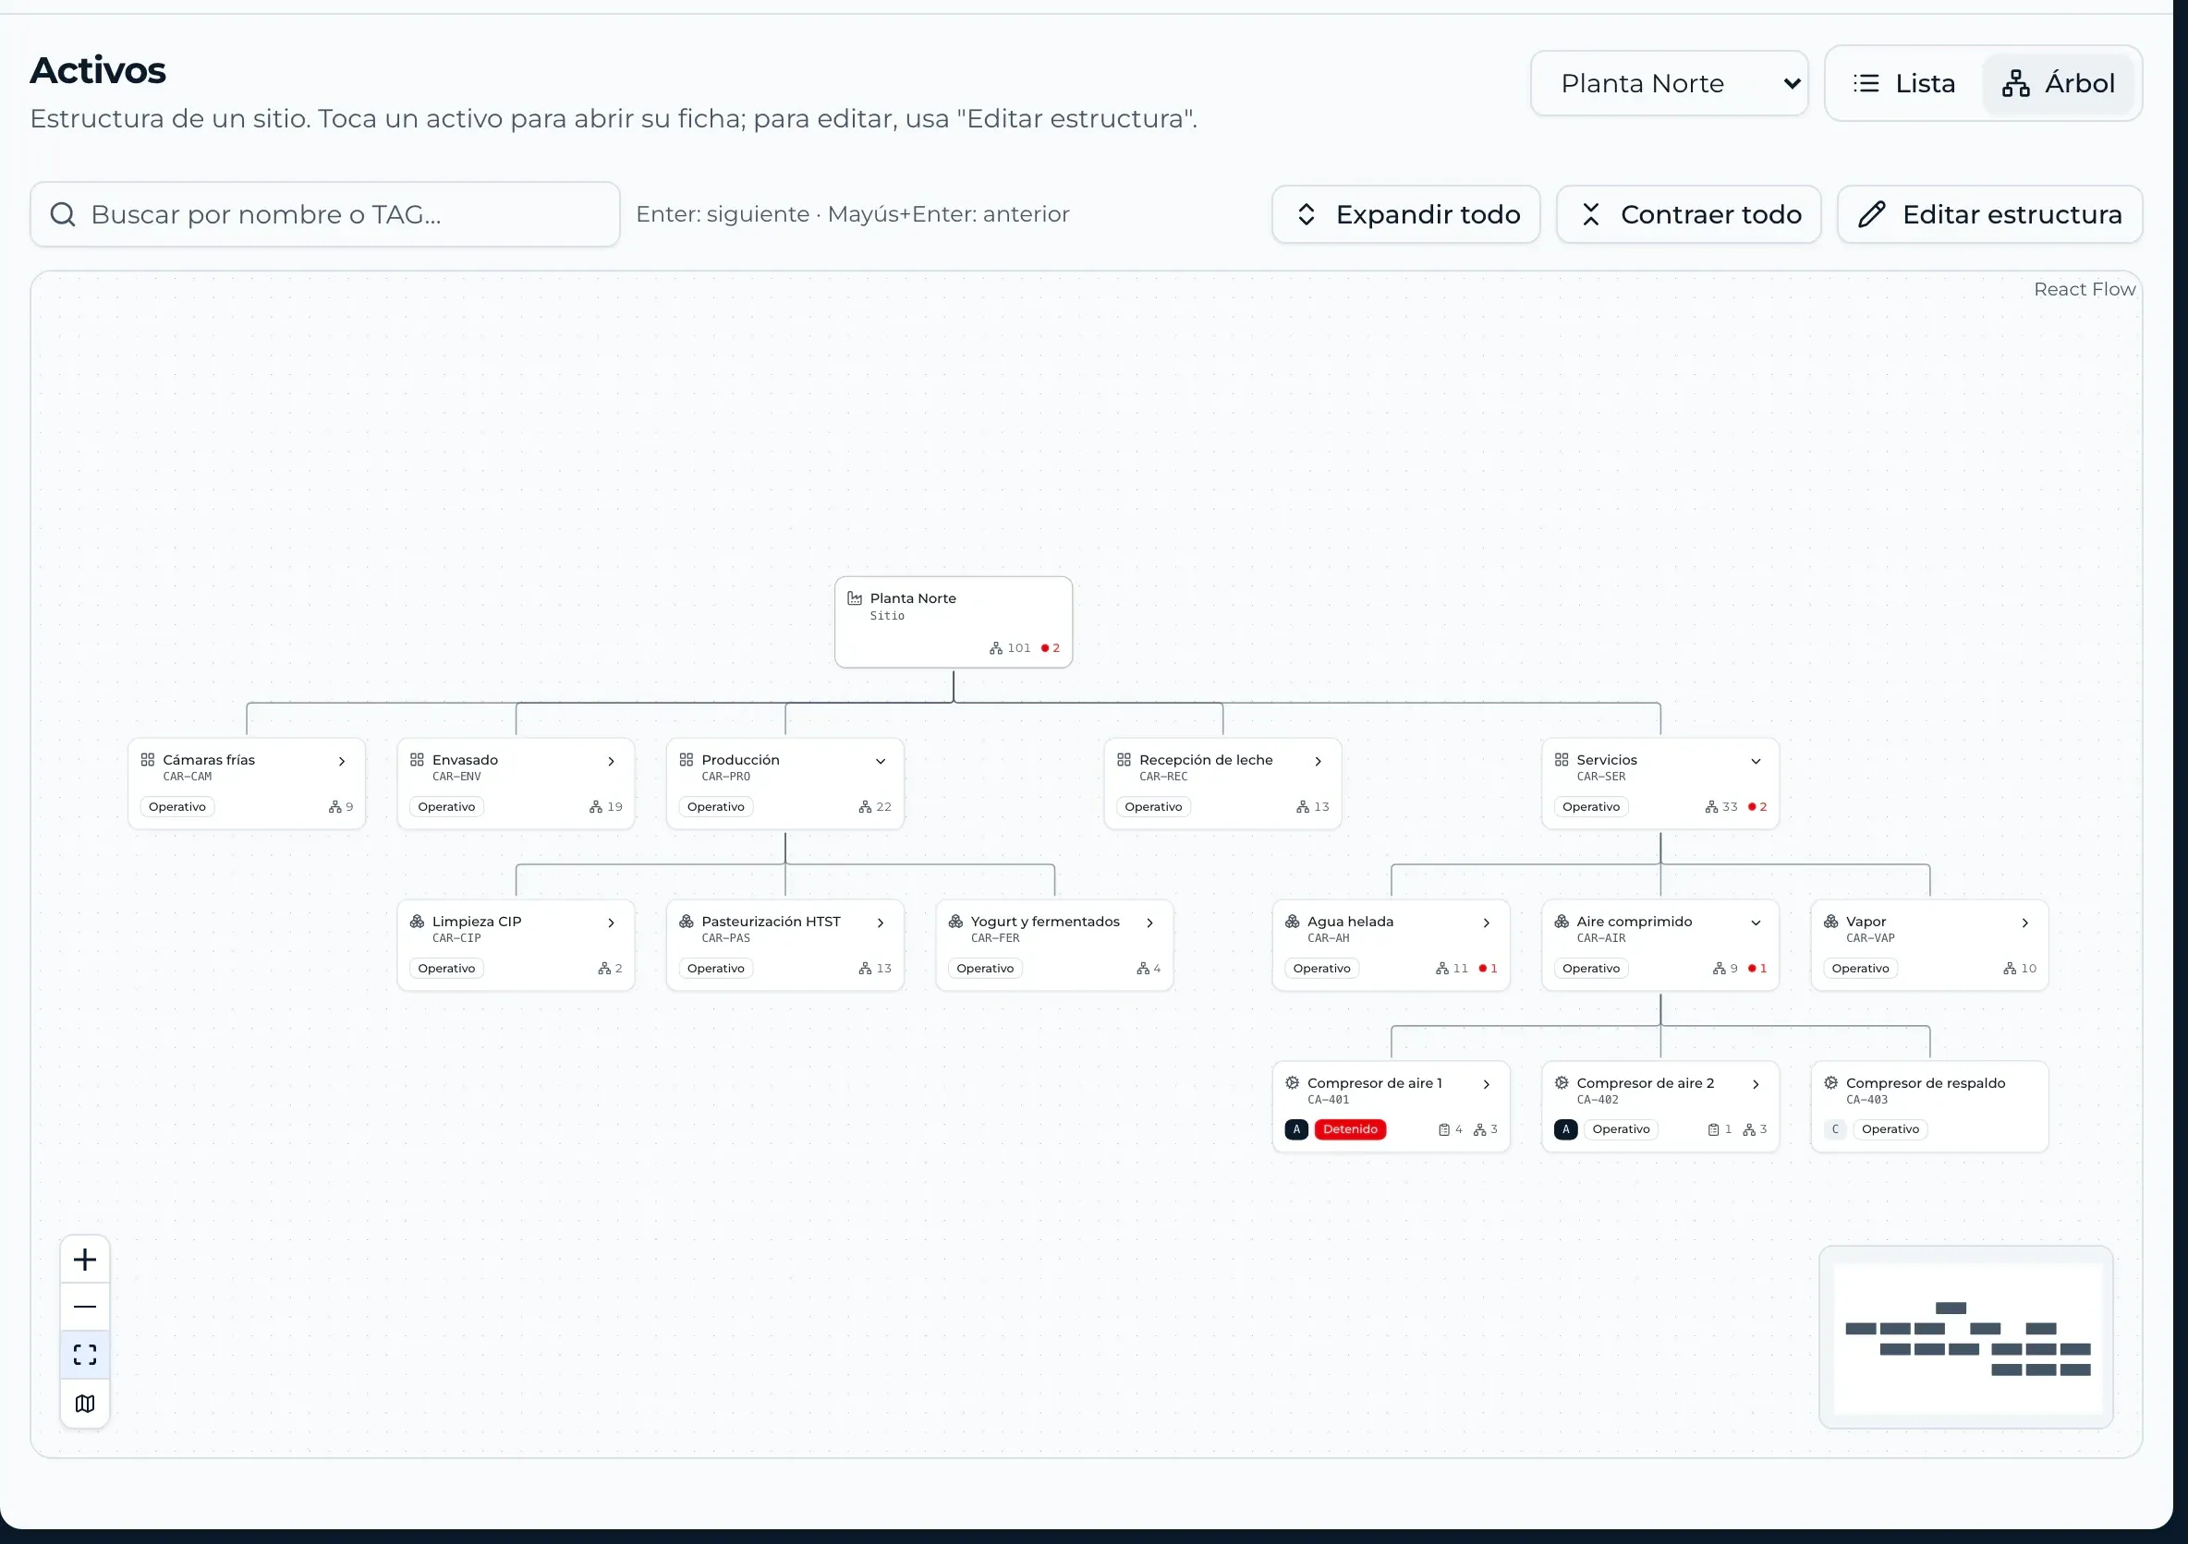
Task: Click the minimap overview panel
Action: coord(1966,1337)
